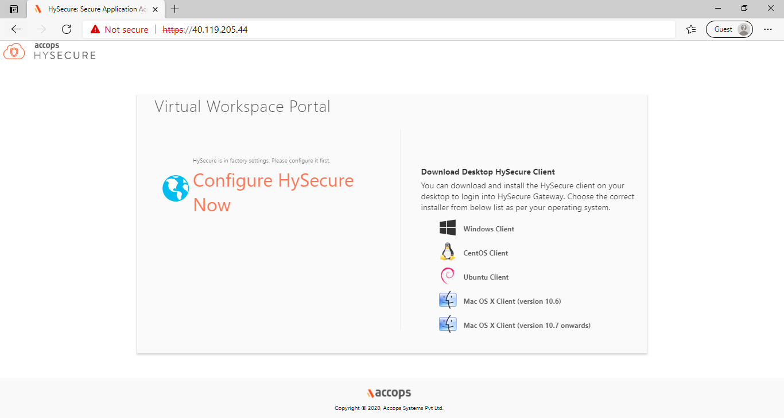Click the Mac icon for version 10.7 onwards

(x=448, y=324)
